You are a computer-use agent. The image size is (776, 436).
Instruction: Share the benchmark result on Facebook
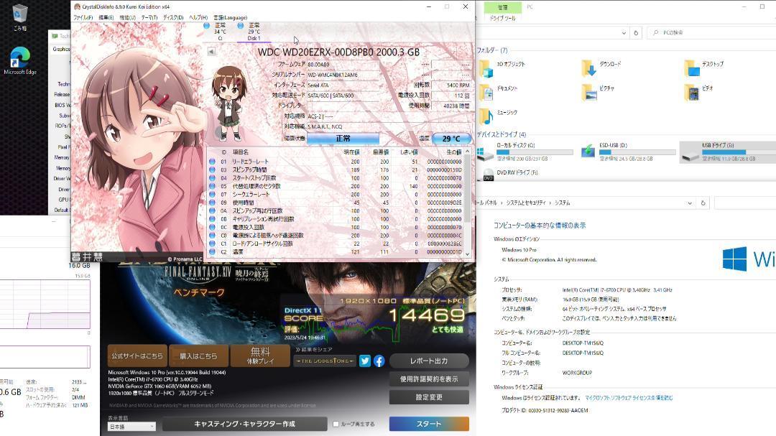click(x=379, y=361)
